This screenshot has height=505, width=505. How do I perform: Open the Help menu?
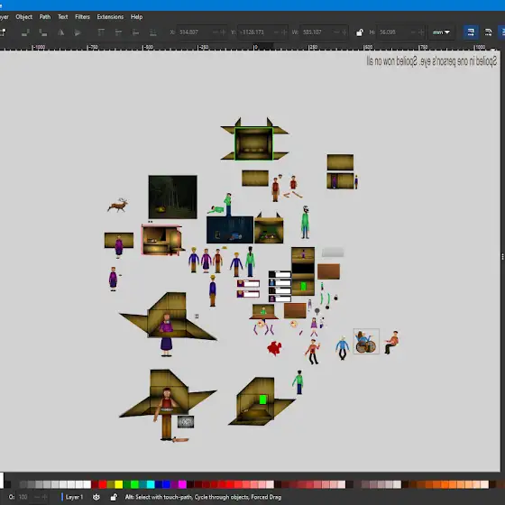(136, 17)
